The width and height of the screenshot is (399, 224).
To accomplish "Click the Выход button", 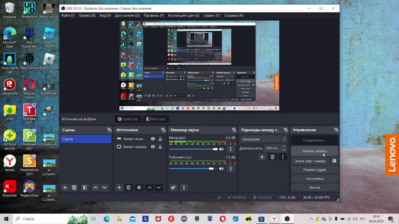I will tap(315, 187).
